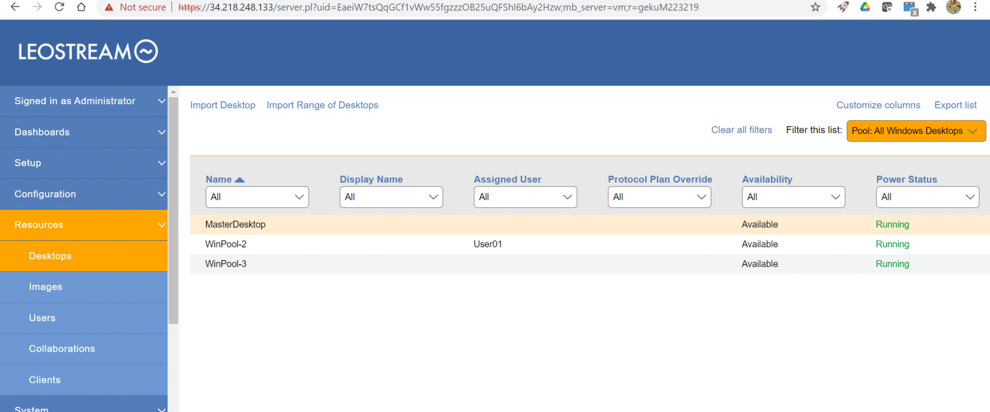Click the Export list link

click(x=955, y=105)
